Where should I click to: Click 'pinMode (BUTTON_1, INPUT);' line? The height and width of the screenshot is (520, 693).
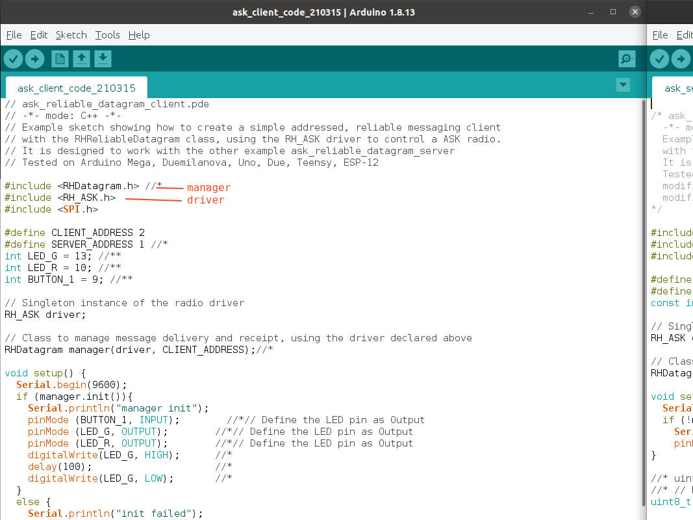pyautogui.click(x=103, y=420)
